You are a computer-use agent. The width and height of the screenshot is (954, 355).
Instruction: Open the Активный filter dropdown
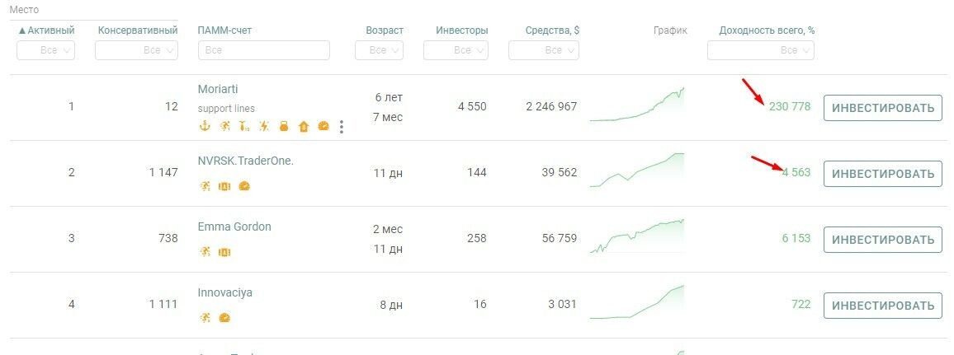click(x=46, y=50)
